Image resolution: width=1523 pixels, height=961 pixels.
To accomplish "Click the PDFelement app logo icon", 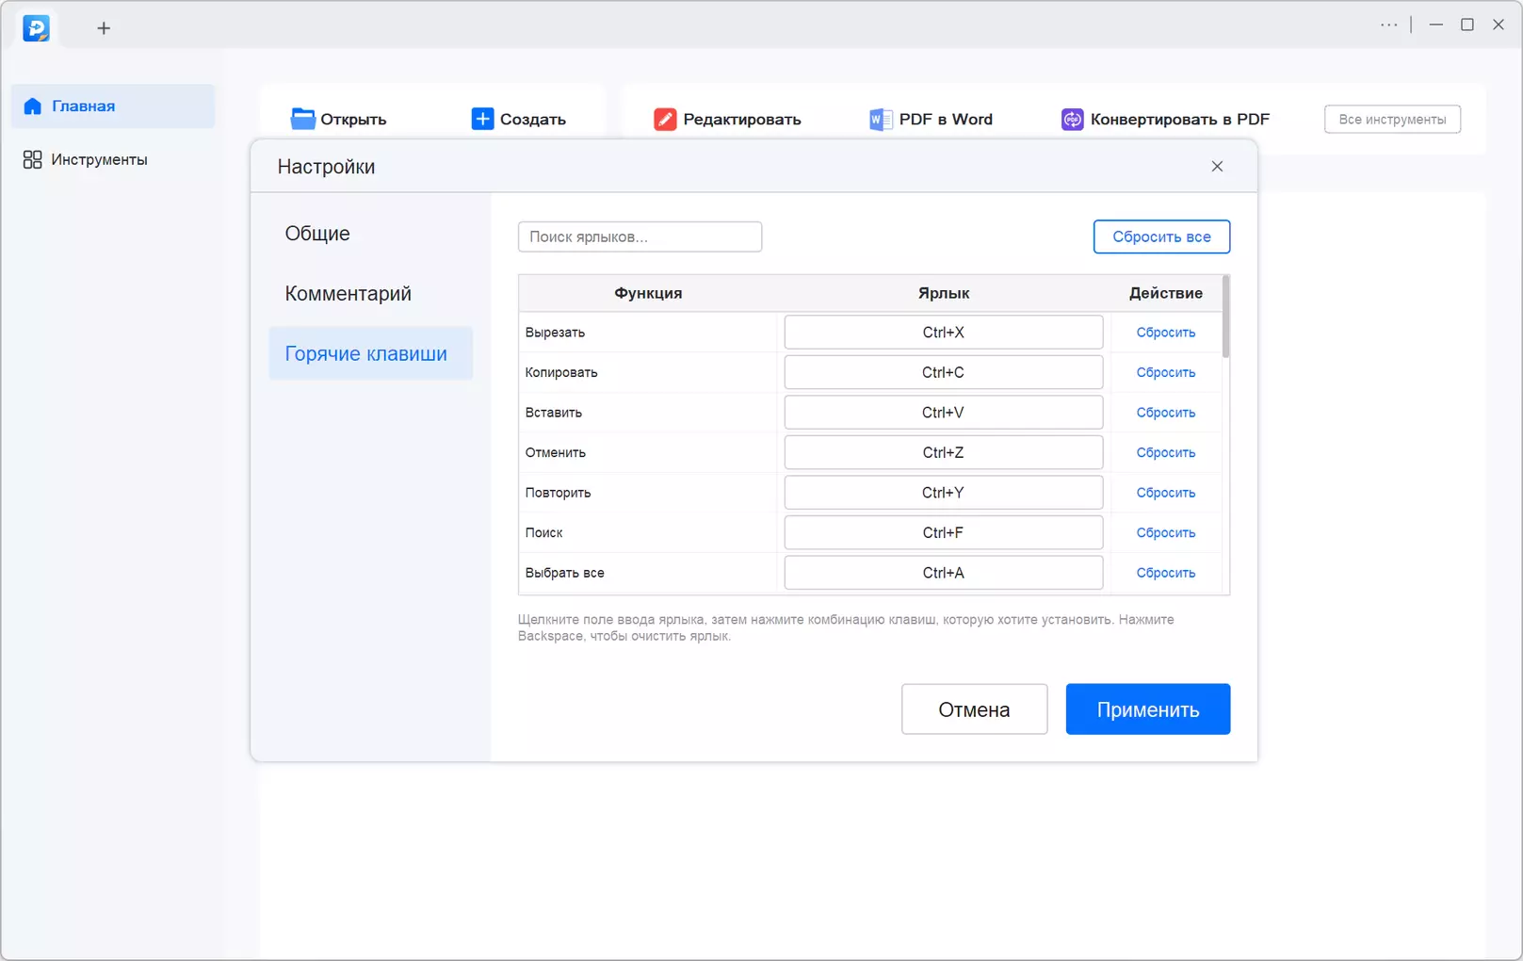I will 36,28.
